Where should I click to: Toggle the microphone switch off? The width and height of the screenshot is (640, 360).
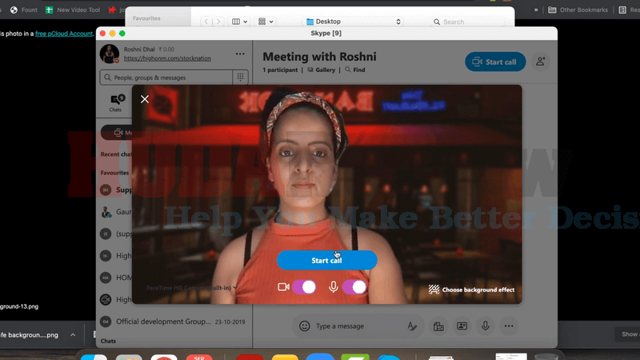(x=354, y=287)
